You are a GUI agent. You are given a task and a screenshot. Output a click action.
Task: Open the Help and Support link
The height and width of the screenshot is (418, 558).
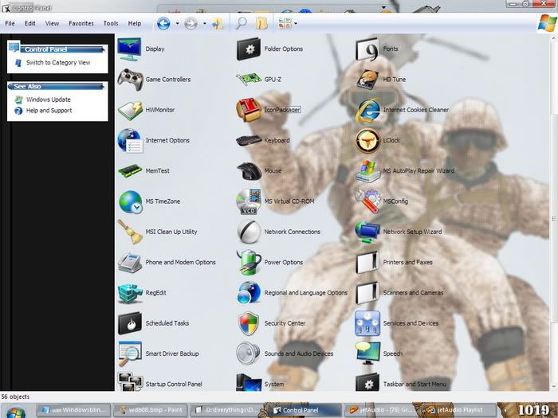(x=49, y=111)
